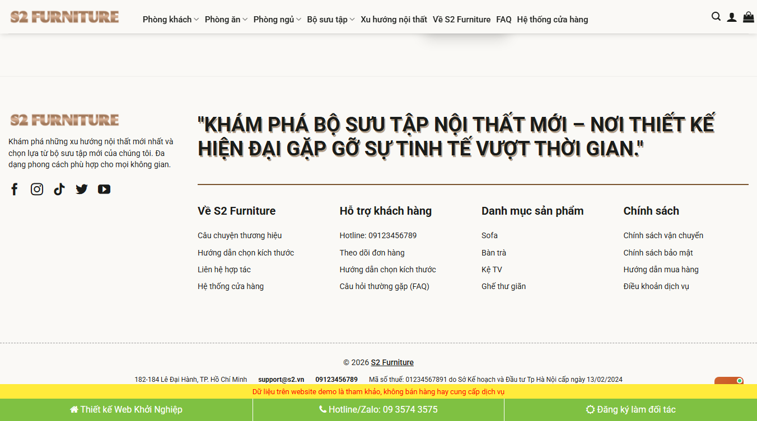Open Hướng dẫn mua hàng link
Image resolution: width=757 pixels, height=421 pixels.
(661, 269)
